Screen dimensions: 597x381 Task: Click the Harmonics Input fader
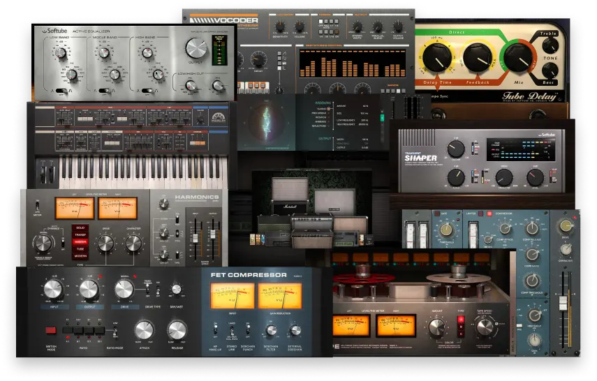tap(196, 239)
